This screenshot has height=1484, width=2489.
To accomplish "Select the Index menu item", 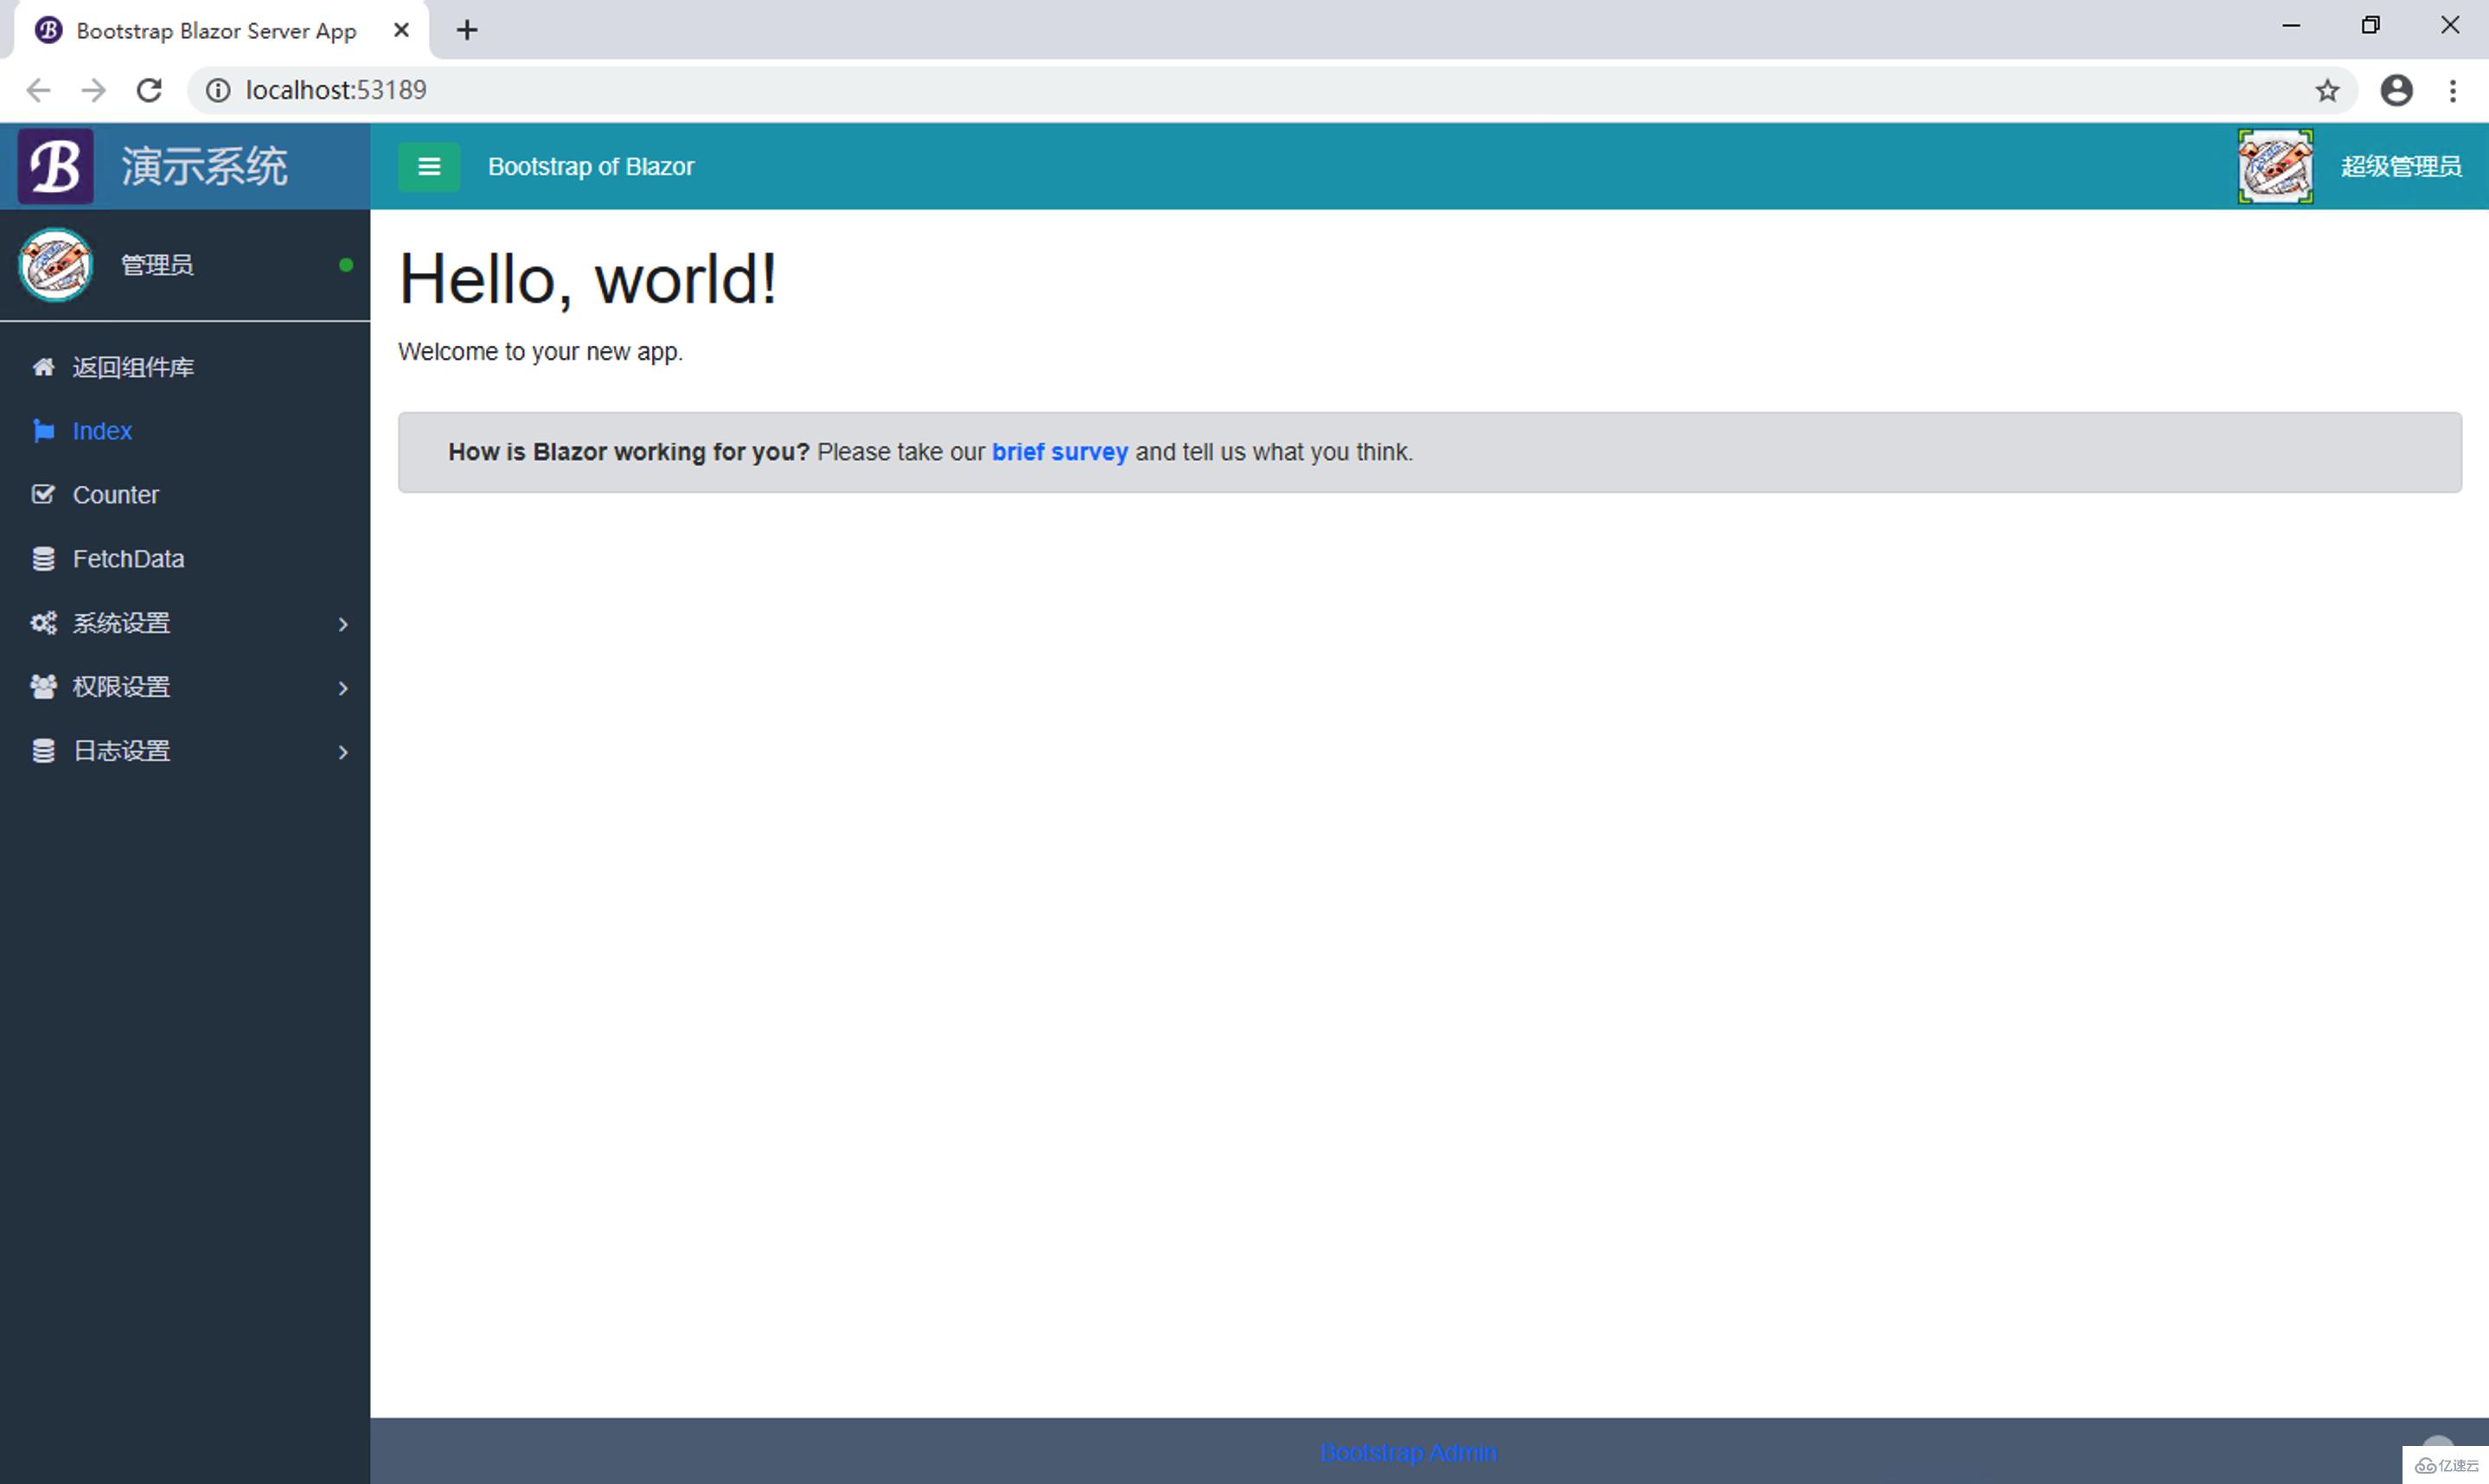I will pos(100,429).
